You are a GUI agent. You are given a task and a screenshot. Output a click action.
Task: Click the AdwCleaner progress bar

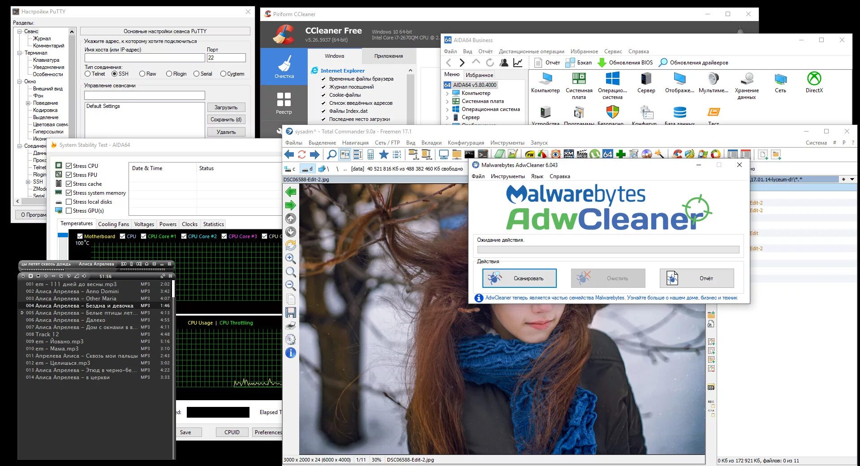point(608,250)
